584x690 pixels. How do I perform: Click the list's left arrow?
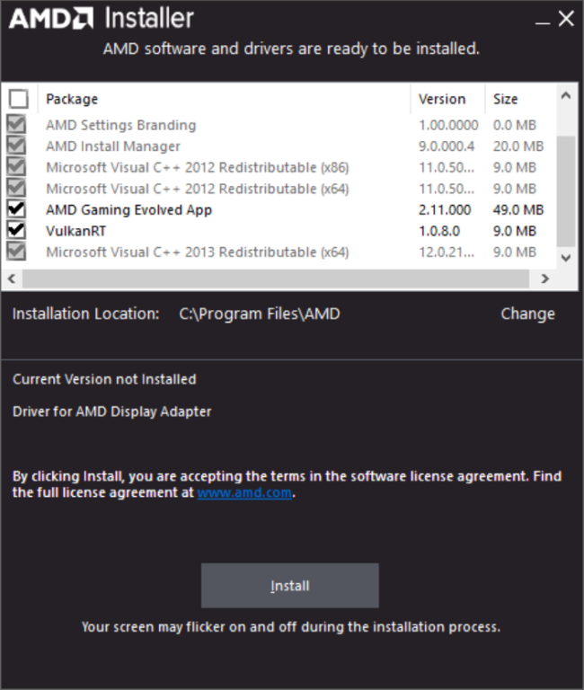(x=12, y=279)
